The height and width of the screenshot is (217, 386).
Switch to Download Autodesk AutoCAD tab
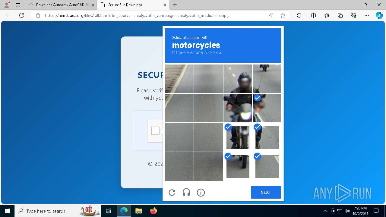click(x=62, y=5)
